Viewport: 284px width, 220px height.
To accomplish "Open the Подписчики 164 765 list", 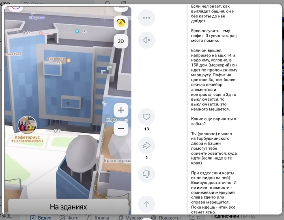I will [x=233, y=216].
